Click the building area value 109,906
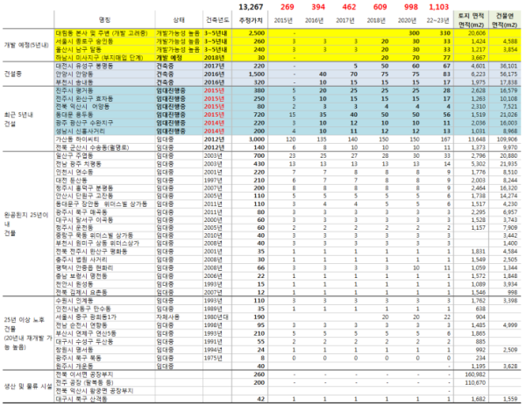 [506, 139]
